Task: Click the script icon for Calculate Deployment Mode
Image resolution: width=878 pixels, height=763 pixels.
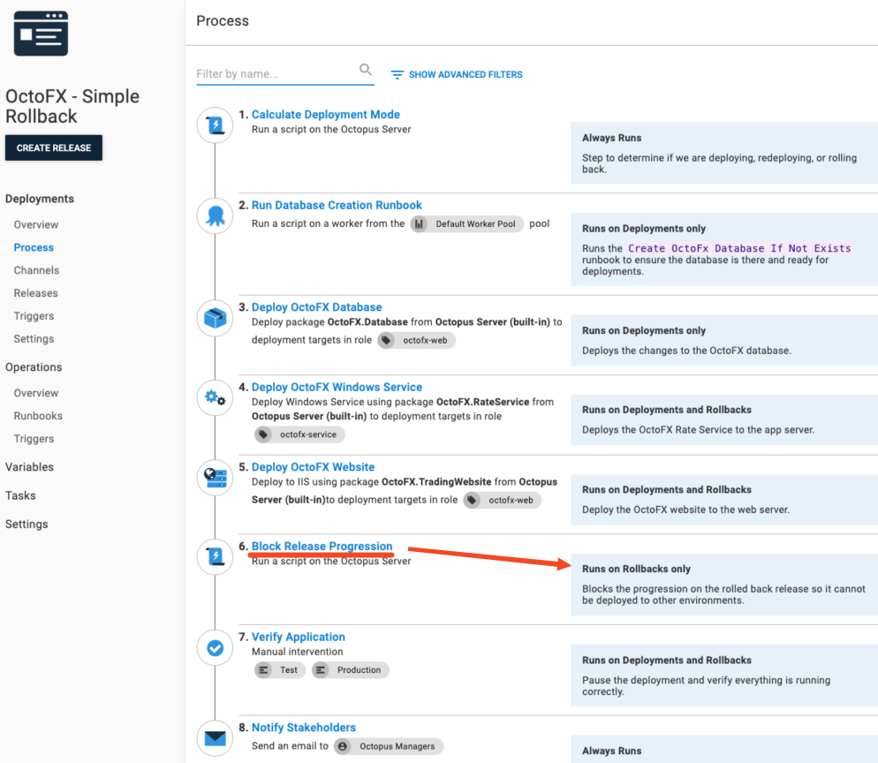Action: click(x=215, y=126)
